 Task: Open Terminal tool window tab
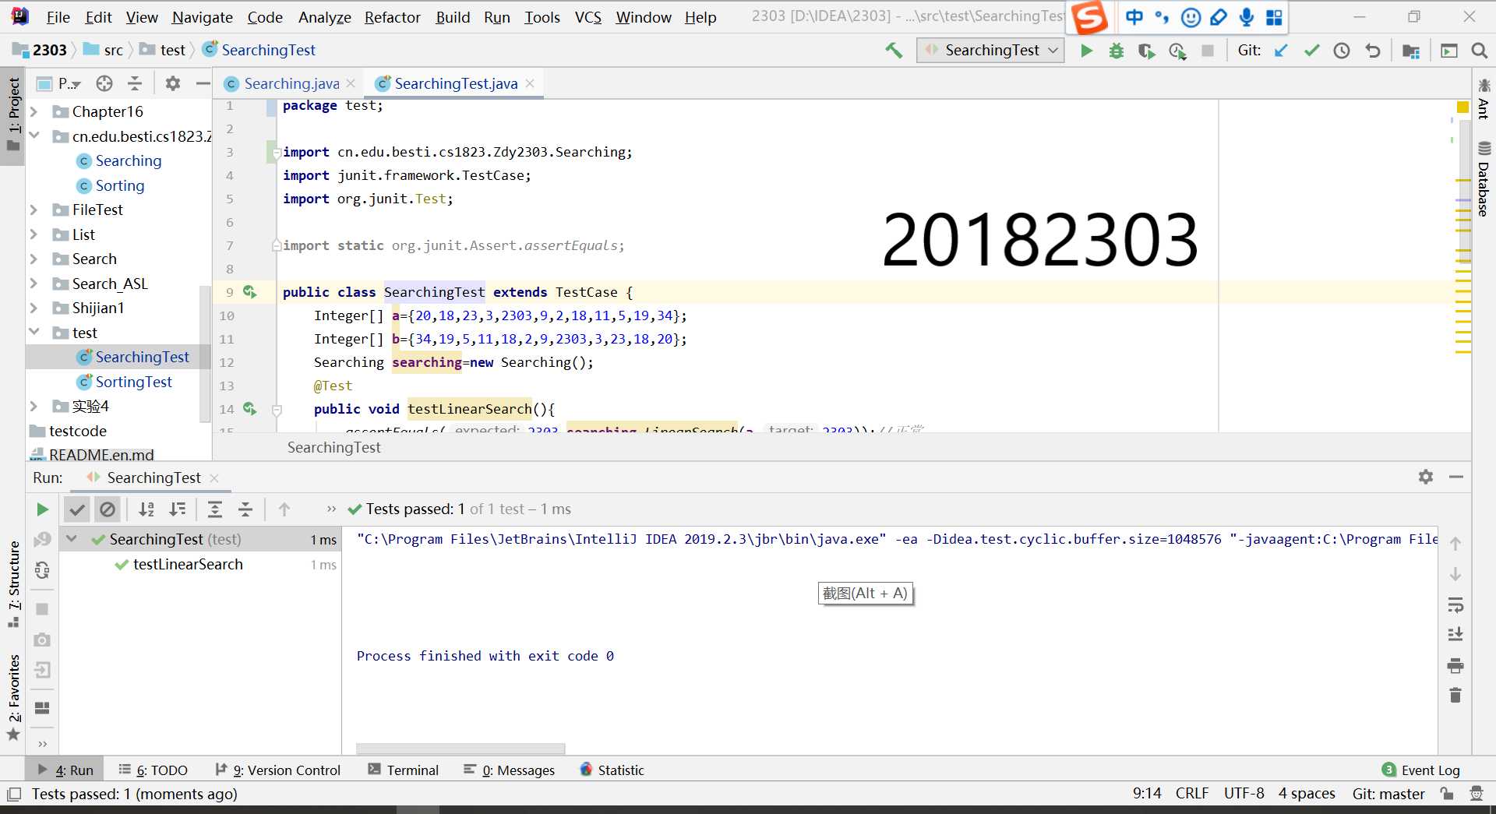(x=404, y=770)
